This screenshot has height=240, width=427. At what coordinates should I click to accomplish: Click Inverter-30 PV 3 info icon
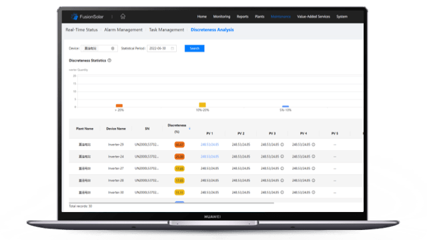click(282, 193)
